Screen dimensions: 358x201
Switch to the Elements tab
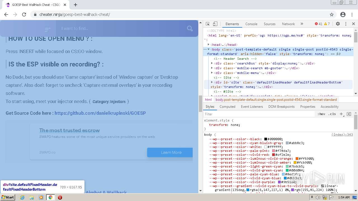click(232, 24)
